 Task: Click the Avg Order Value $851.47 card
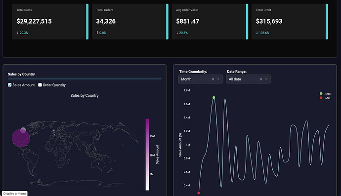click(210, 22)
